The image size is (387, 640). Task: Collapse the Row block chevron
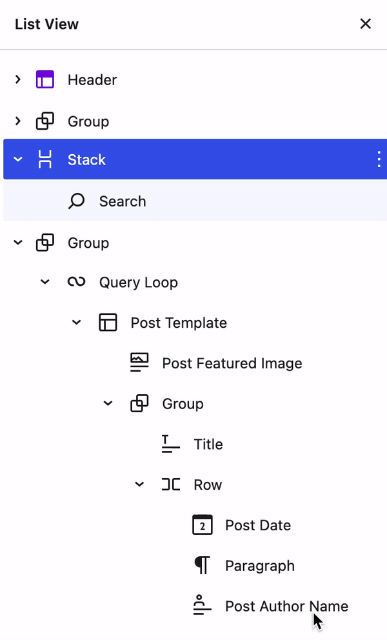click(x=139, y=485)
